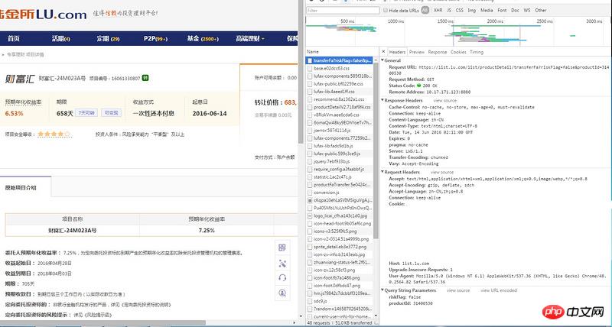Select lufax-lib.4aeed1ff.css request
This screenshot has width=612, height=327.
click(x=340, y=92)
